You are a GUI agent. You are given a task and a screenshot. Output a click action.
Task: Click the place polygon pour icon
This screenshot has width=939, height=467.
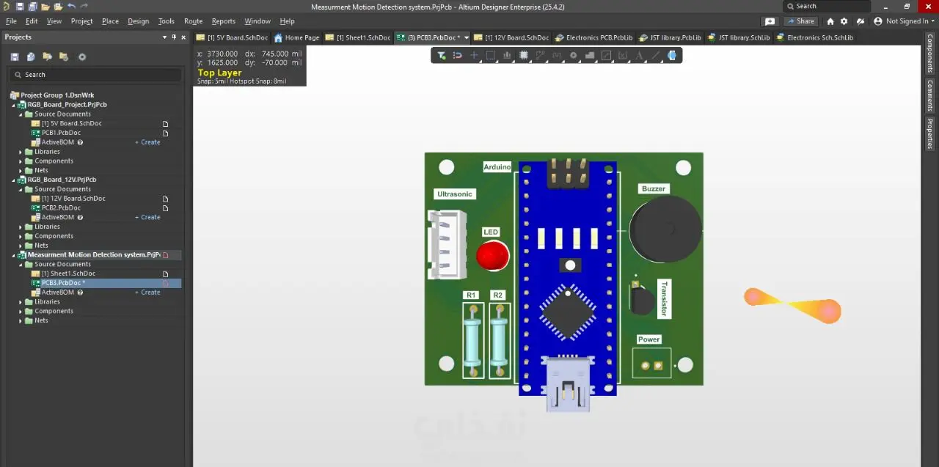pyautogui.click(x=590, y=55)
